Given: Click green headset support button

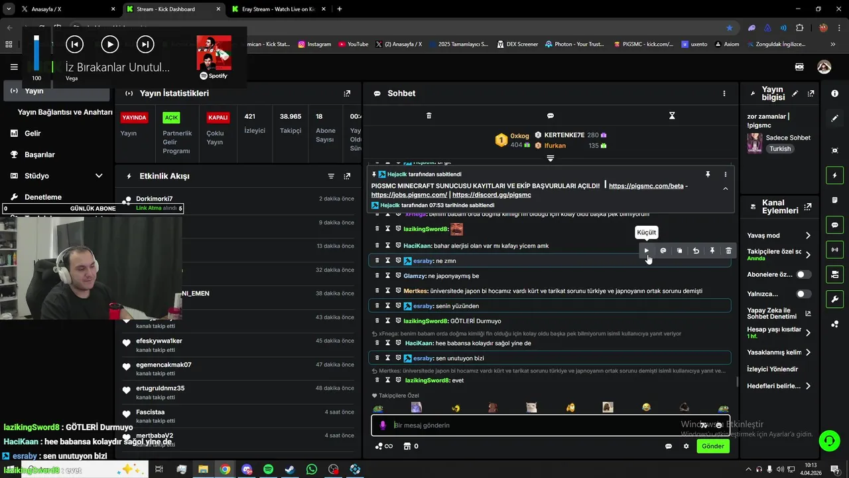Looking at the screenshot, I should point(828,441).
